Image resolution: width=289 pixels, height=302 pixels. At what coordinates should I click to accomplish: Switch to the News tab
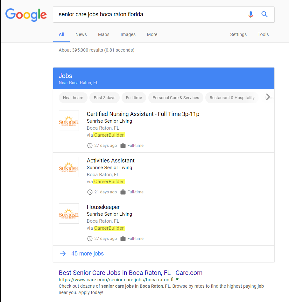point(81,34)
